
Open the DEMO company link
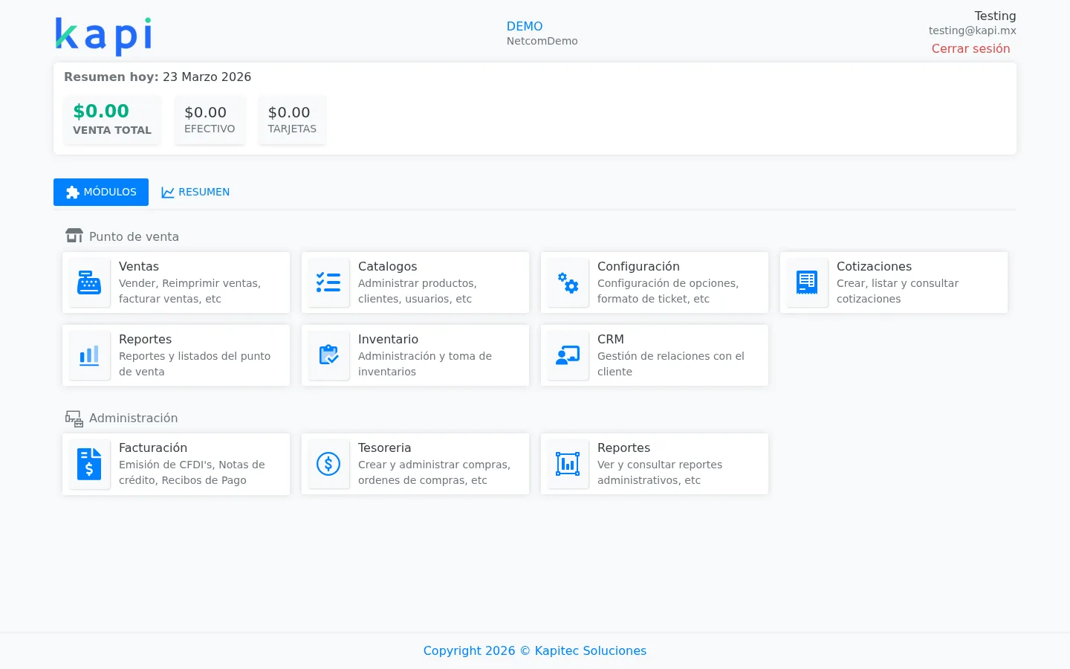tap(525, 26)
